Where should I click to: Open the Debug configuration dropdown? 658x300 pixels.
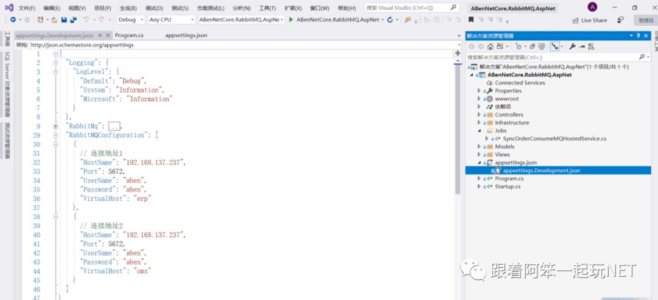(x=130, y=20)
